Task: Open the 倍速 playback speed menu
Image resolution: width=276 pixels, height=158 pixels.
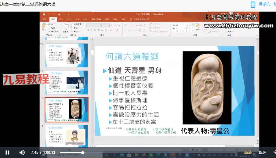Action: [263, 153]
